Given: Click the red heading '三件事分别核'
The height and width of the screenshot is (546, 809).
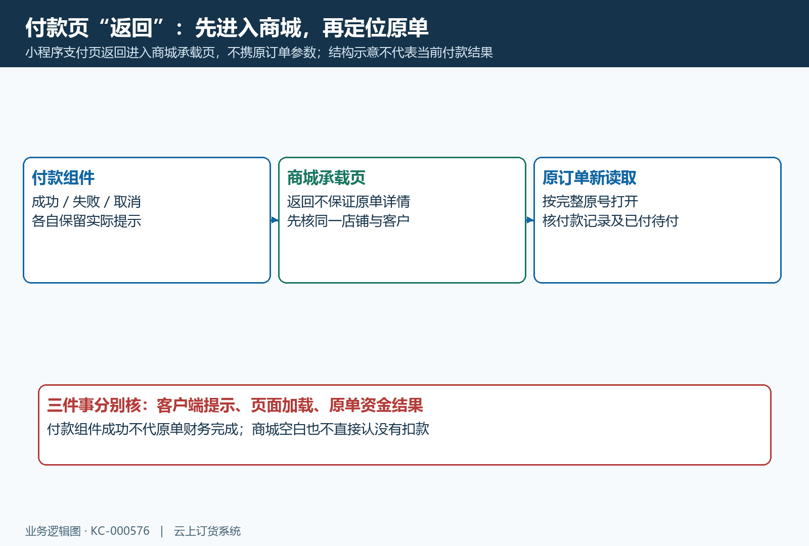Looking at the screenshot, I should (235, 405).
